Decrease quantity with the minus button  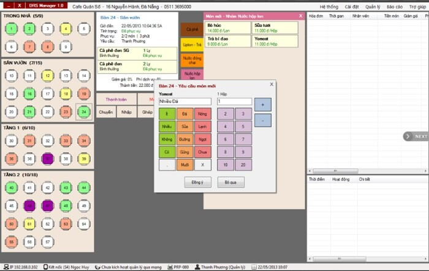tap(262, 121)
